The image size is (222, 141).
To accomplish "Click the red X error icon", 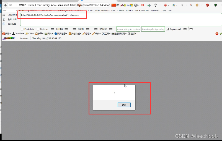I will click(217, 34).
